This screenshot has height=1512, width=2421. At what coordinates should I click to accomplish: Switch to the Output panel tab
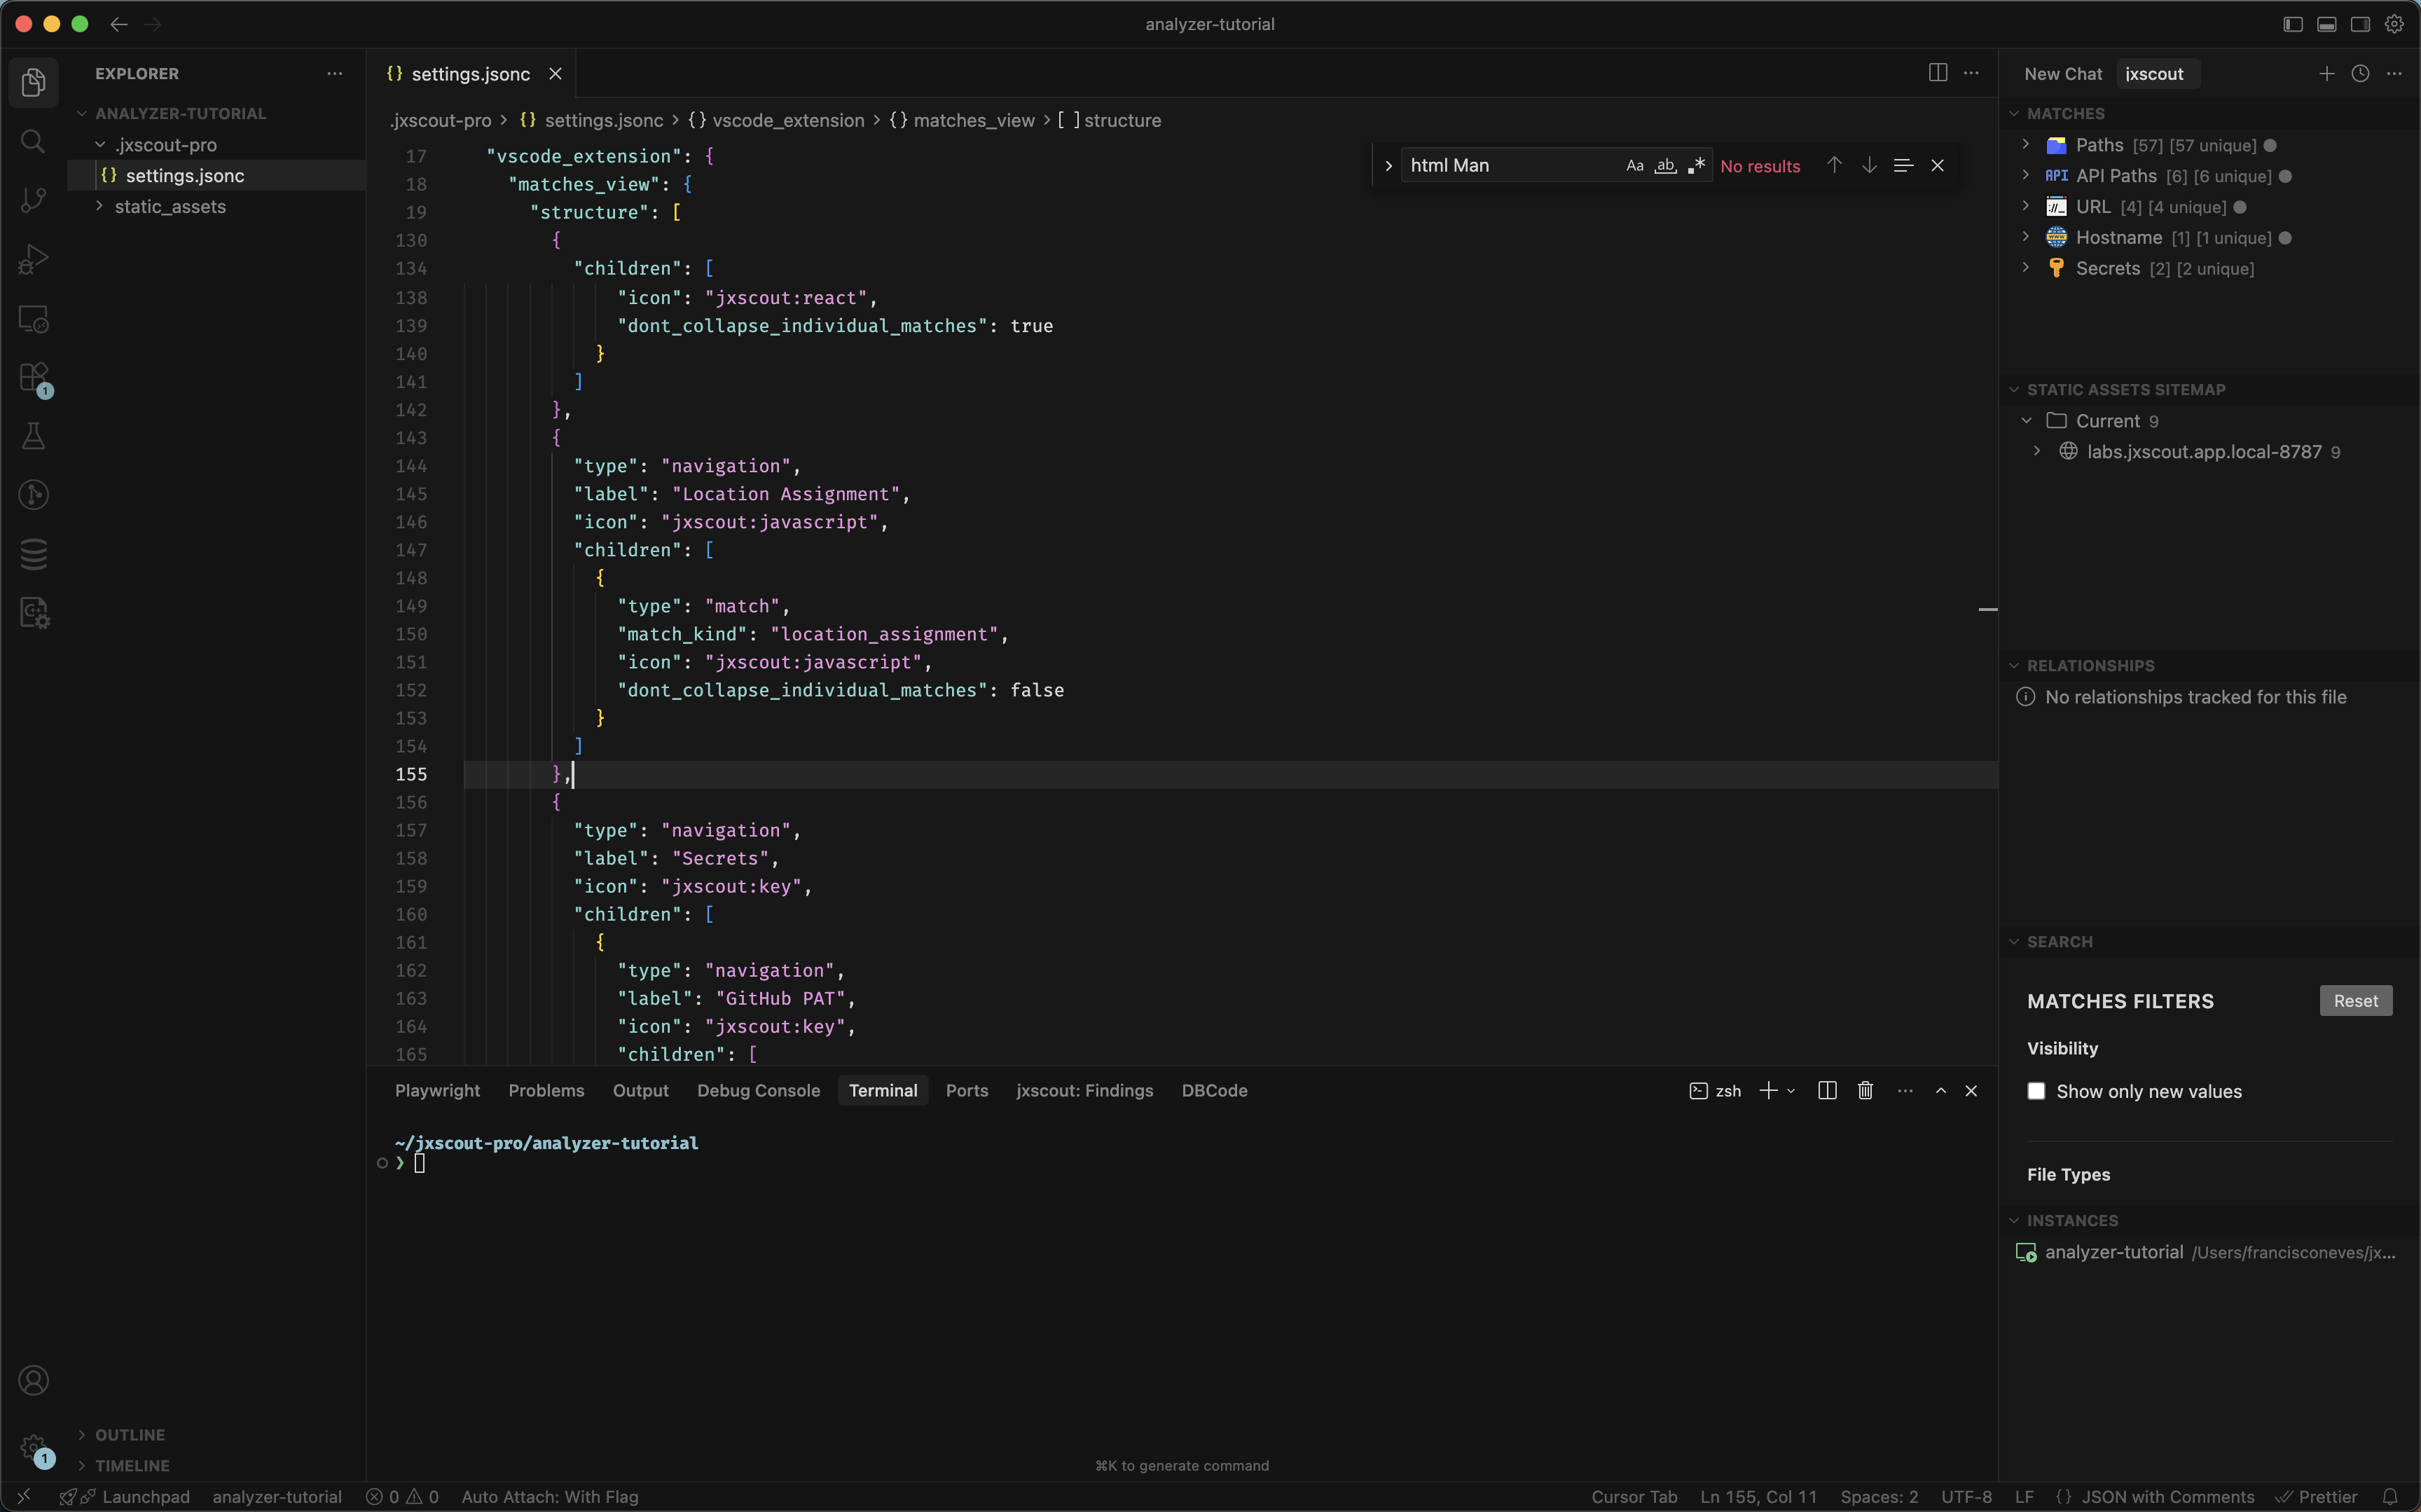coord(641,1090)
